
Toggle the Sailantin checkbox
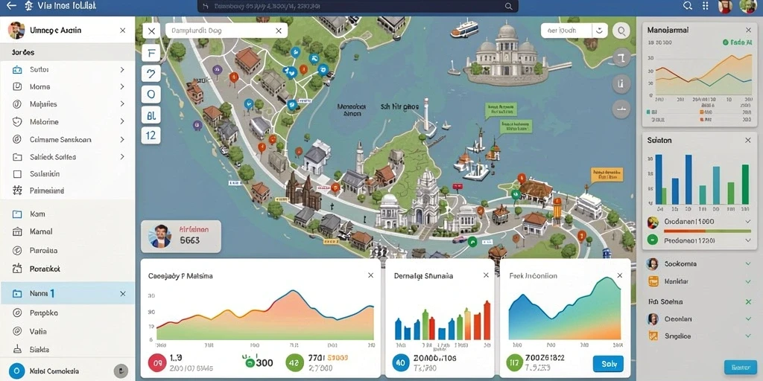coord(17,173)
